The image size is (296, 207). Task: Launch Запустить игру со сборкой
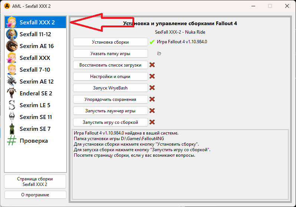[x=110, y=122]
